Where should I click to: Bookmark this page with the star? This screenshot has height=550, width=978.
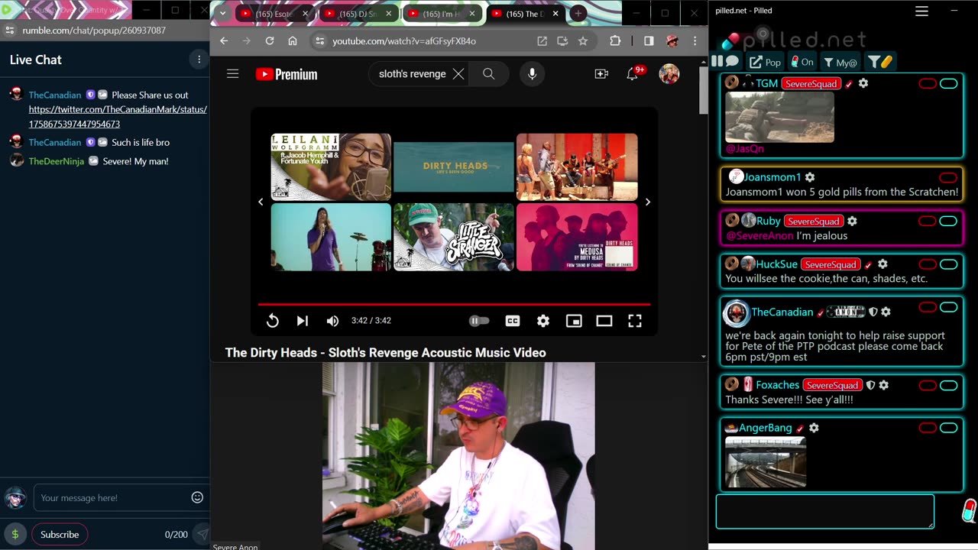583,40
